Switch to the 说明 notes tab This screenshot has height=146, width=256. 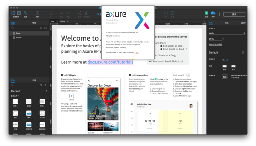click(x=243, y=23)
